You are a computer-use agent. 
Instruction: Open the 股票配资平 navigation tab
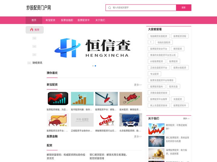click(83, 20)
